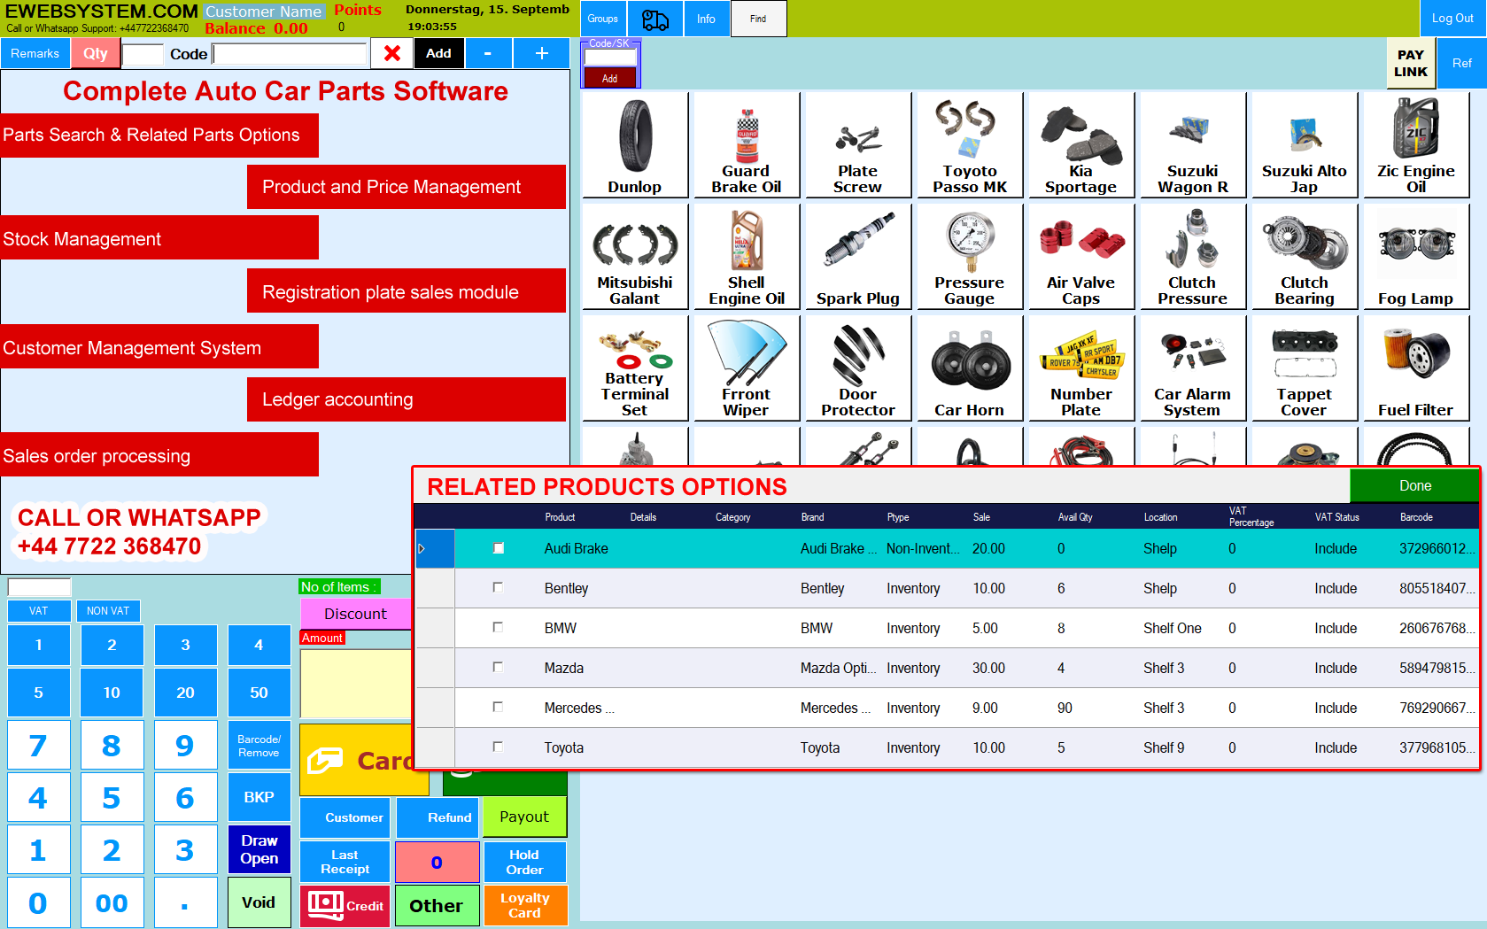This screenshot has height=929, width=1487.
Task: Select the Kia Sportage product
Action: coord(1081,144)
